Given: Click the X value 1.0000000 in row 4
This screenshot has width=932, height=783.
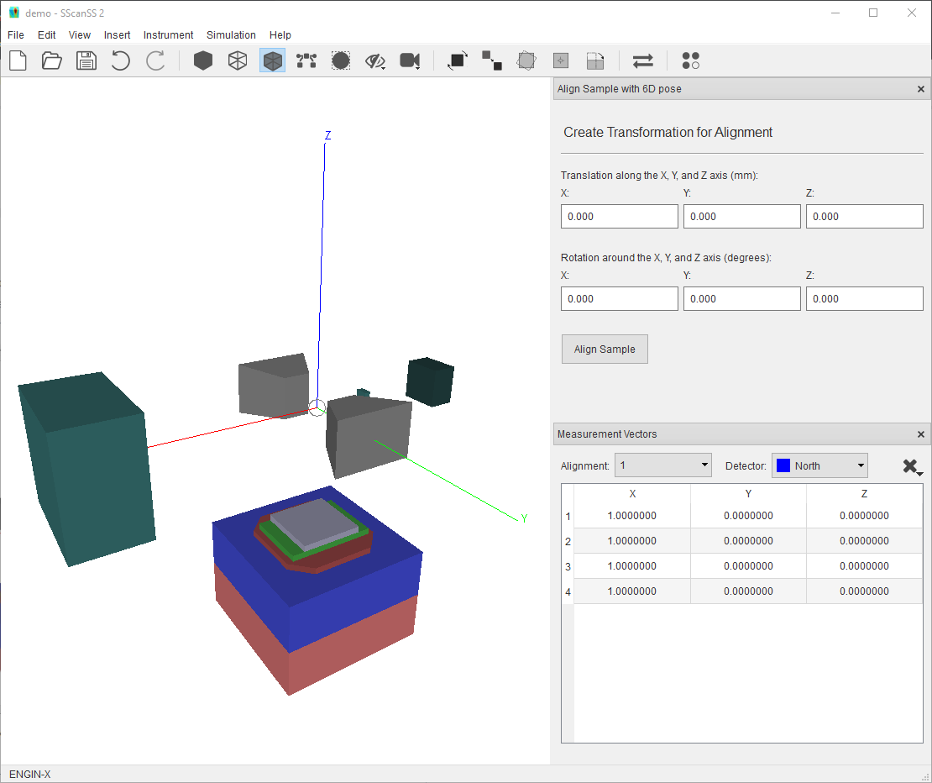Looking at the screenshot, I should click(x=632, y=591).
